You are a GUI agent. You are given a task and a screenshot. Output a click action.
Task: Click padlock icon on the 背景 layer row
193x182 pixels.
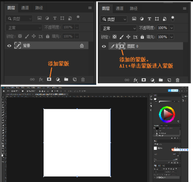point(82,45)
